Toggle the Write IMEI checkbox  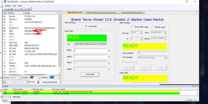point(87,26)
